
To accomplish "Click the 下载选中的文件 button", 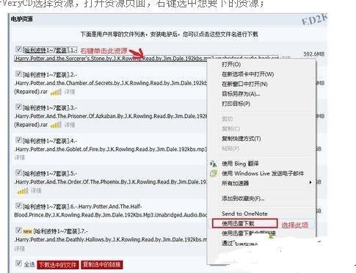I will 58,265.
